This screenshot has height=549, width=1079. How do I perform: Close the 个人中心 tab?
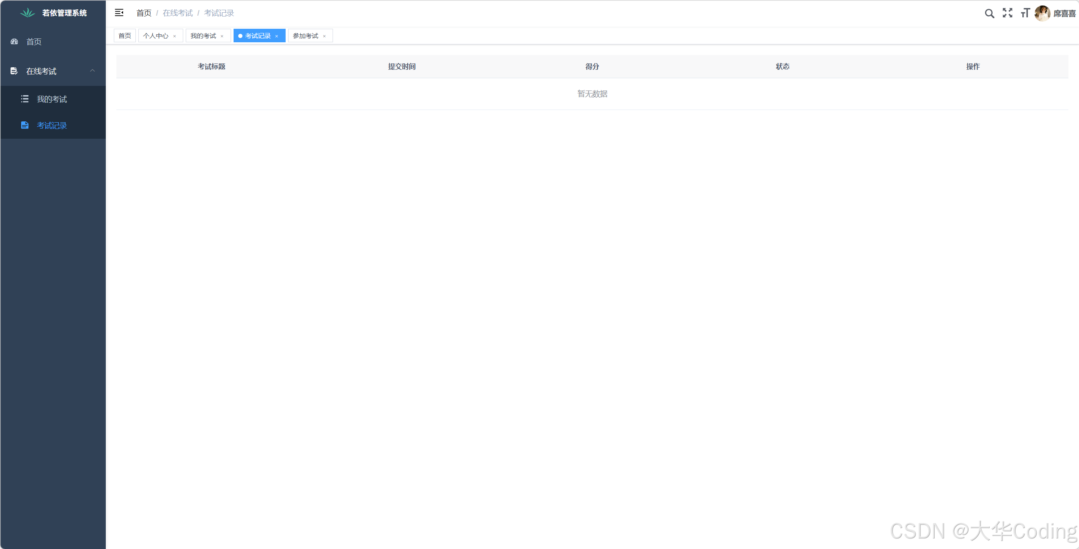point(174,36)
